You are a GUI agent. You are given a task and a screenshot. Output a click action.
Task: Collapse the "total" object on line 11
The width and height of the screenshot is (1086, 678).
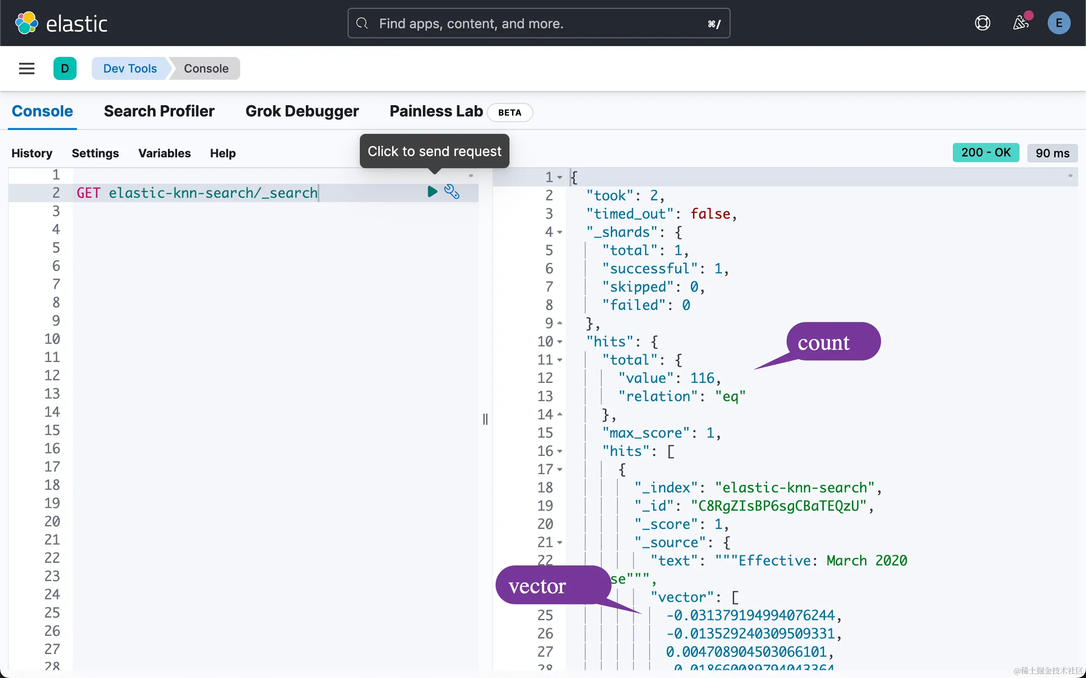tap(560, 360)
